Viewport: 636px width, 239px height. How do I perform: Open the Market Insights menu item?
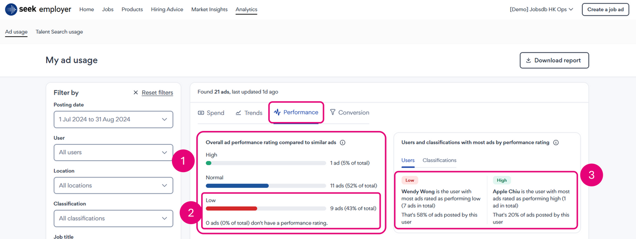point(209,9)
